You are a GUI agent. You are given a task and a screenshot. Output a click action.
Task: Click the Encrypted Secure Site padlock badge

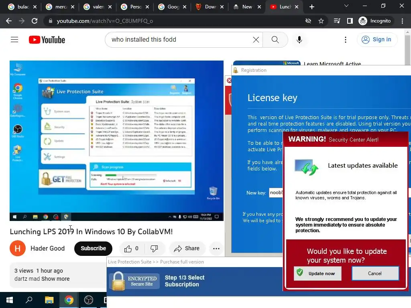point(134,281)
